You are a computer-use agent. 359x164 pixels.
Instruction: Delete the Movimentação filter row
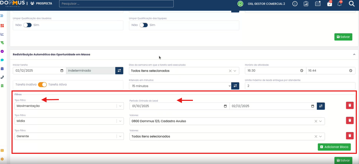[350, 105]
